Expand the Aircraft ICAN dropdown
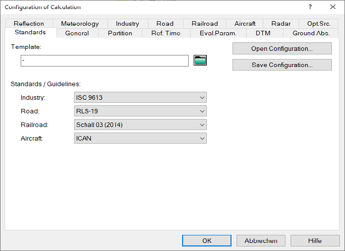Viewport: 345px width, 251px height. [x=140, y=138]
